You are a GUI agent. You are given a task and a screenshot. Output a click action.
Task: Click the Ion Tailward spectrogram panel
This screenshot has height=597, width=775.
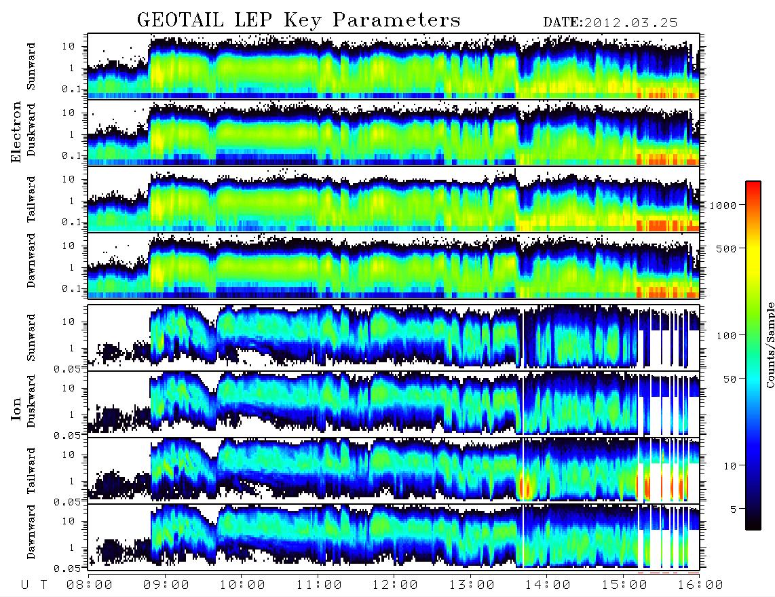(x=394, y=471)
